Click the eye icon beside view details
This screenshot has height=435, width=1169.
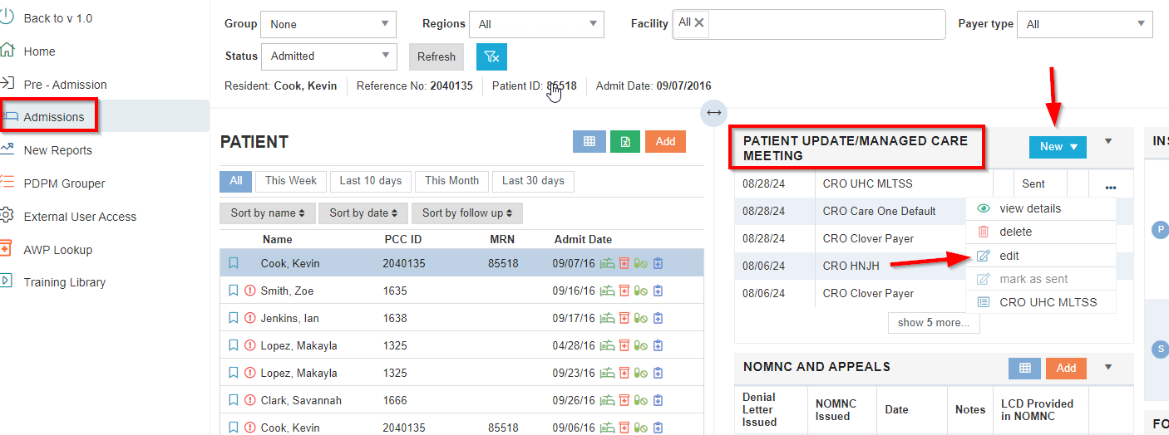pyautogui.click(x=984, y=209)
